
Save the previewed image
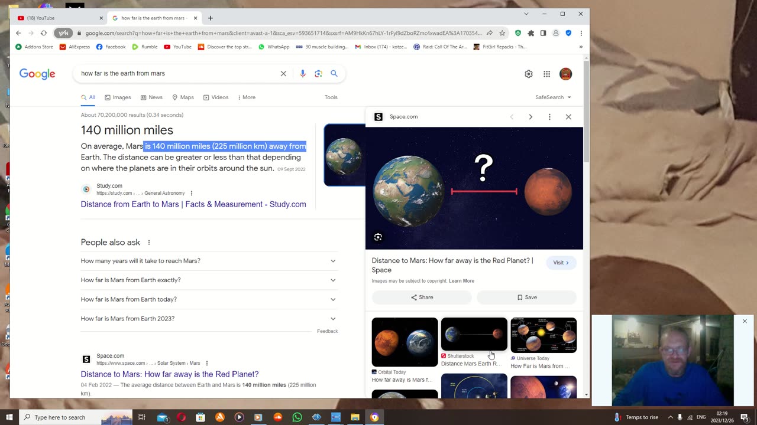coord(527,297)
